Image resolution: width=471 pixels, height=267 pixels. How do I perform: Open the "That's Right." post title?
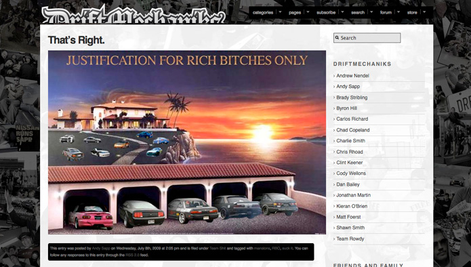pos(77,40)
